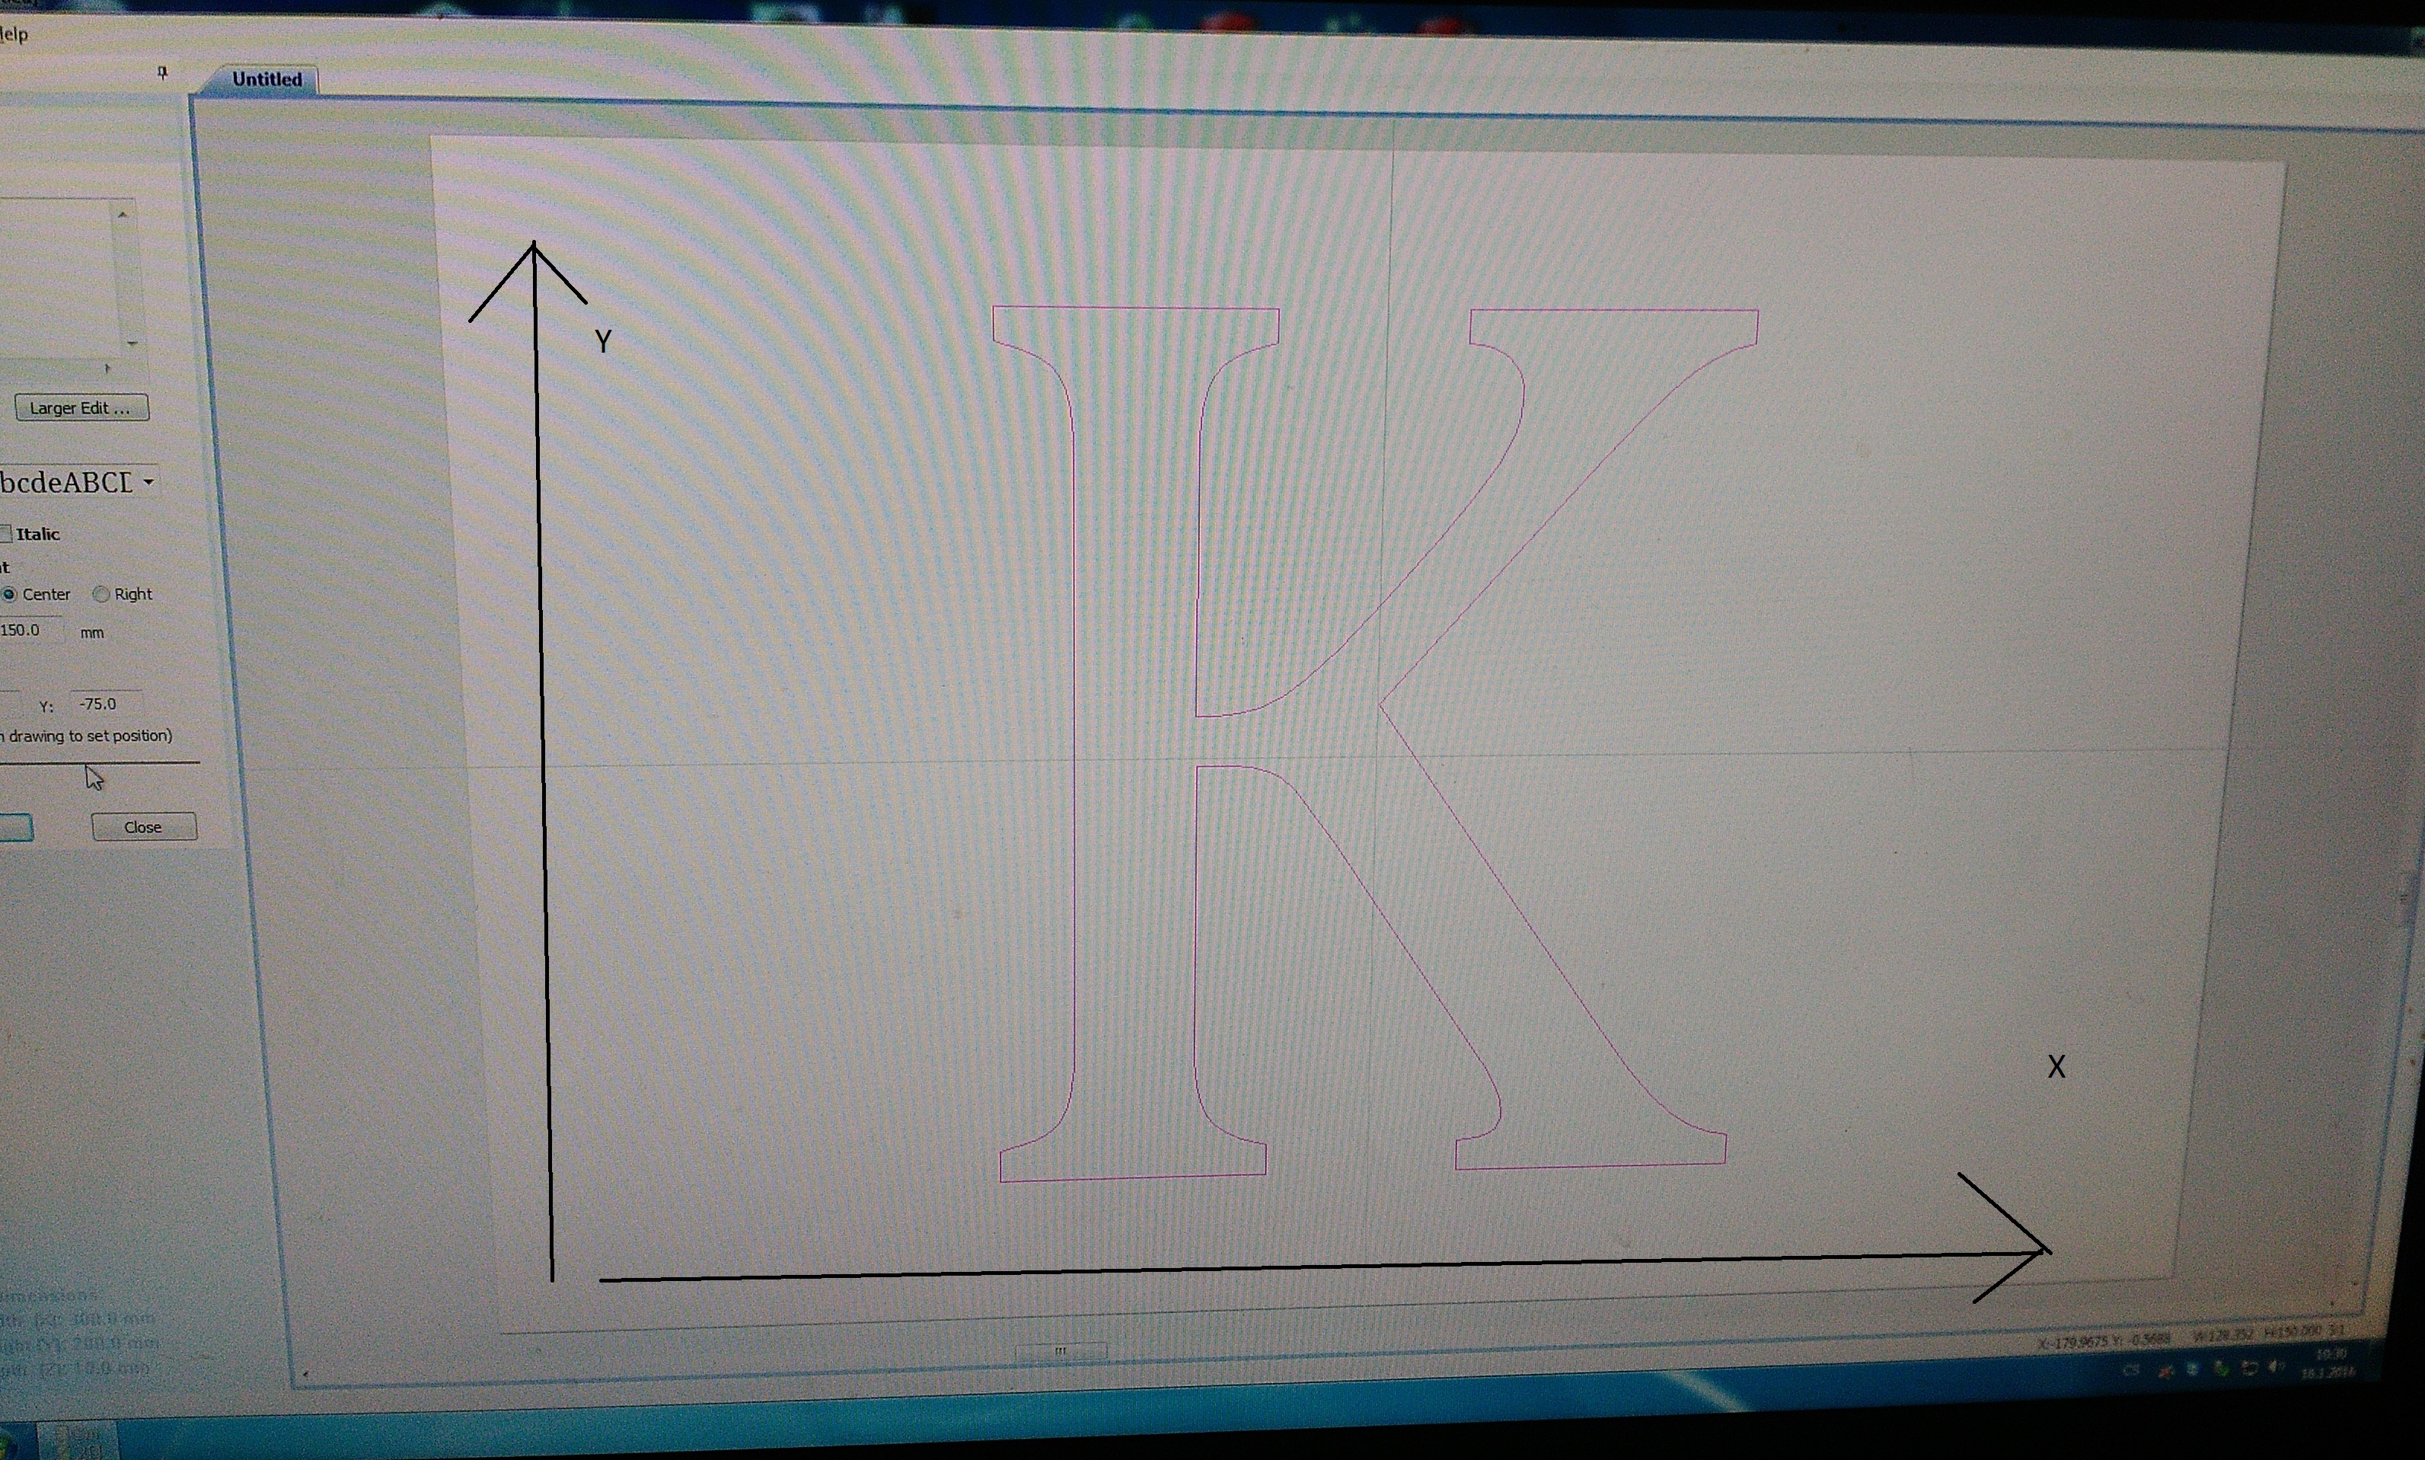
Task: Click the panel pin icon
Action: click(162, 73)
